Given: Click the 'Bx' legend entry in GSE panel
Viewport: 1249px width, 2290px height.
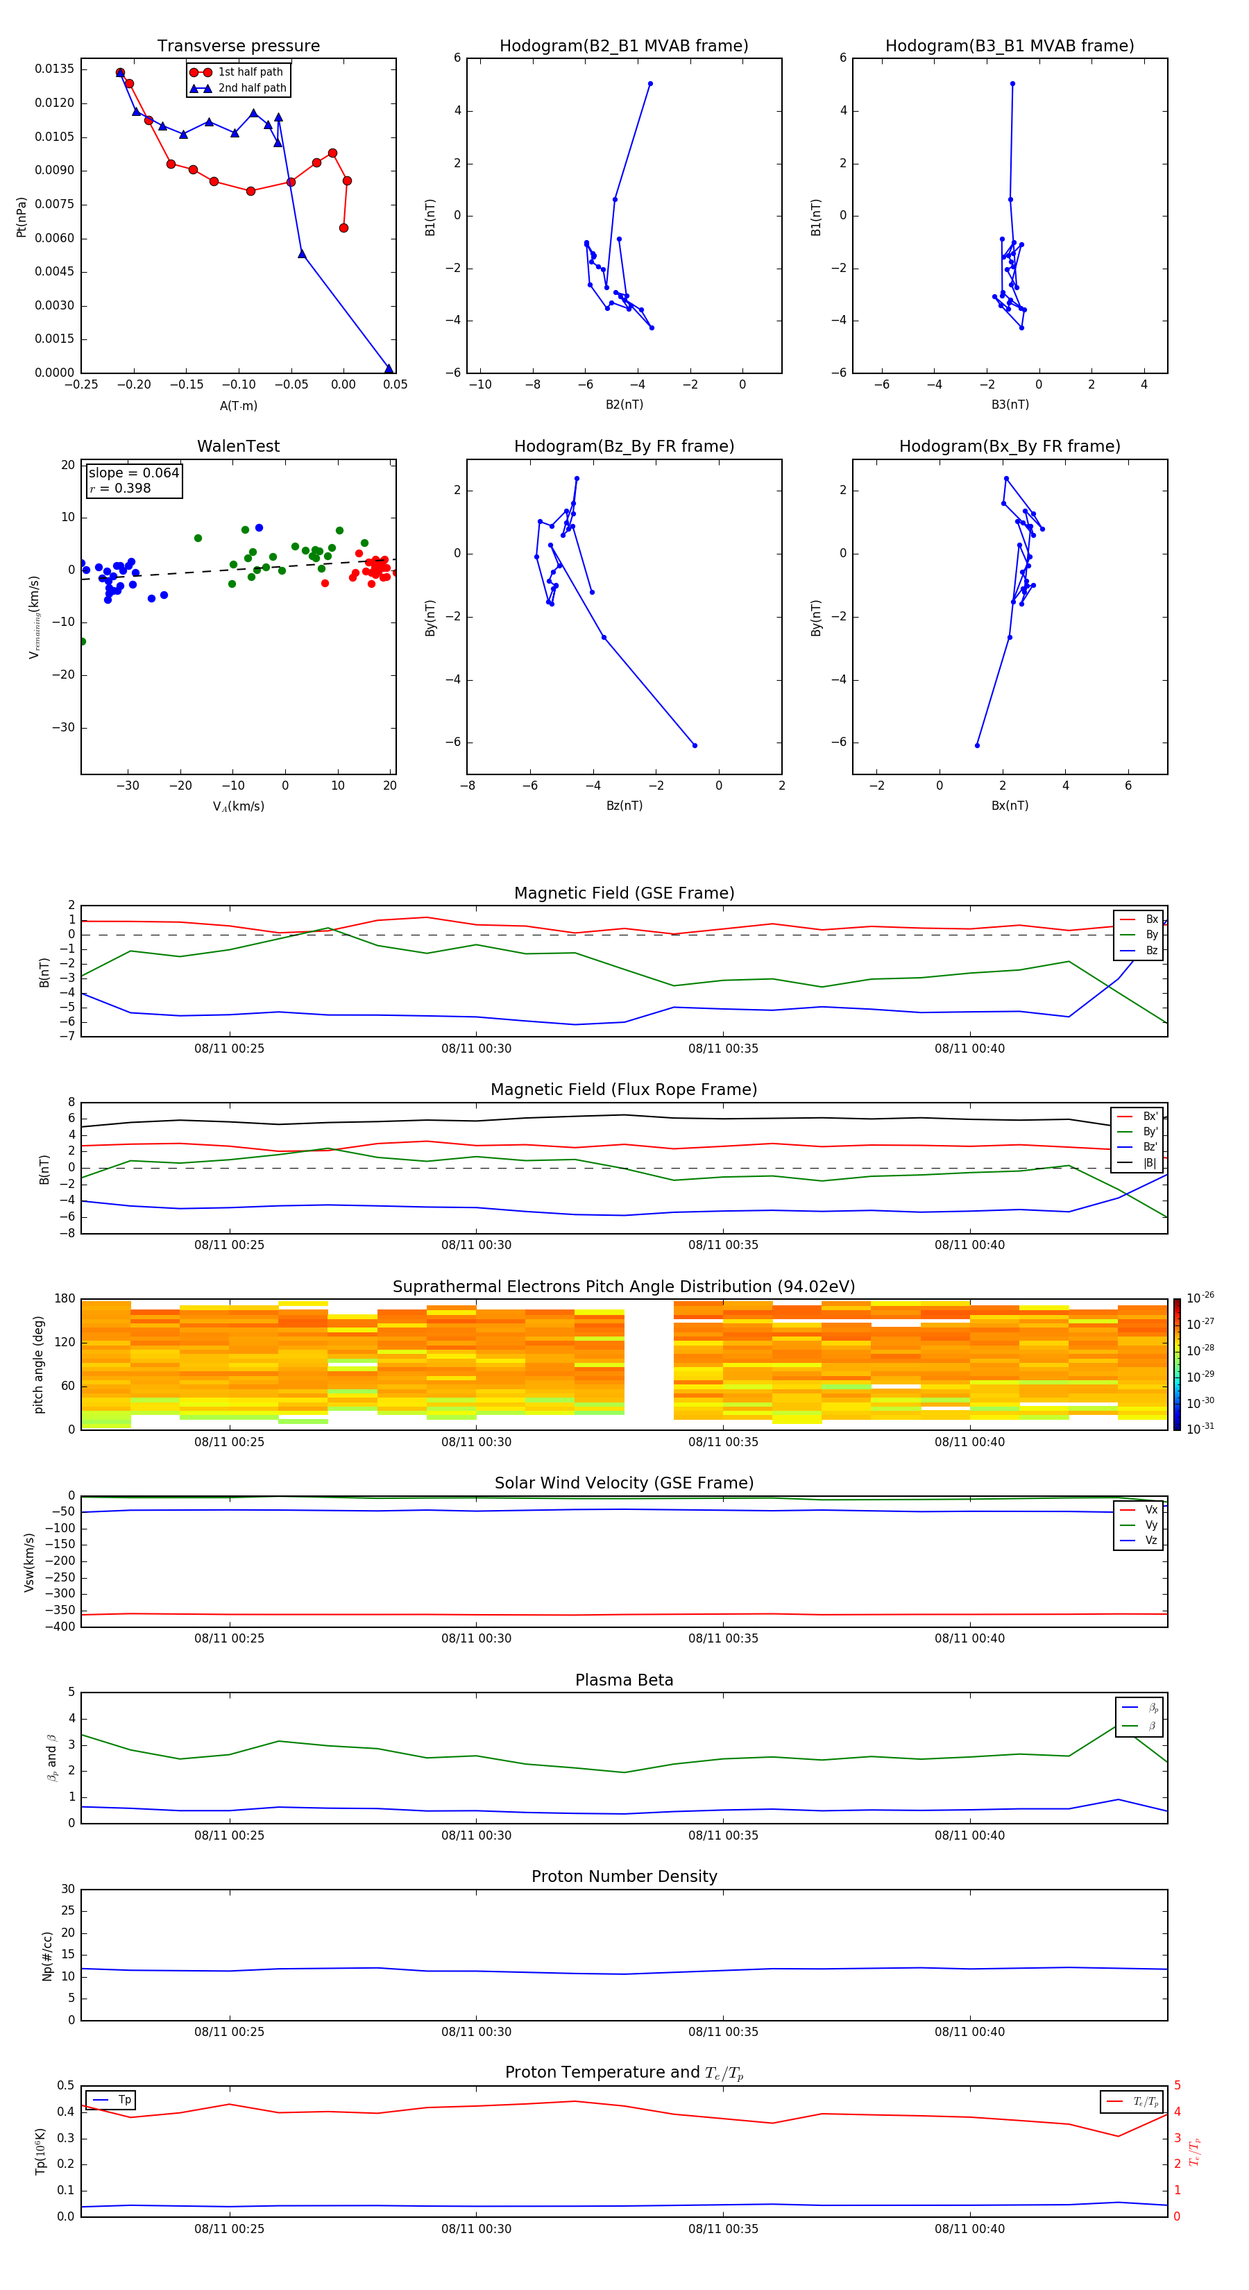Looking at the screenshot, I should pos(1139,919).
